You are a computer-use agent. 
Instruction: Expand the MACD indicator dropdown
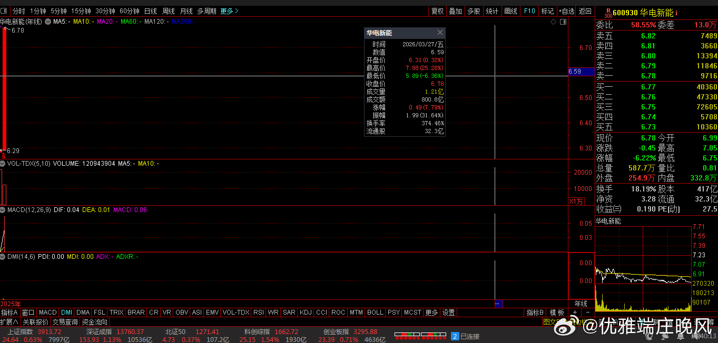[x=4, y=210]
